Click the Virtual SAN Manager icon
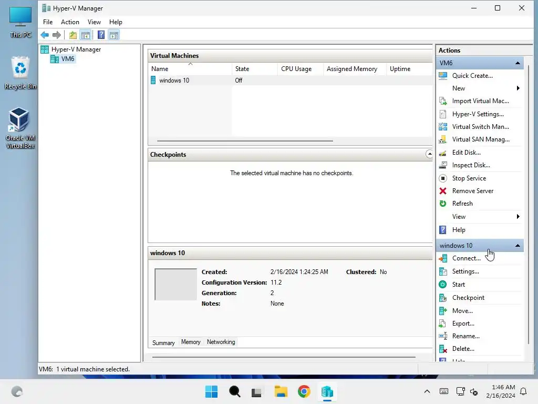Image resolution: width=538 pixels, height=404 pixels. pyautogui.click(x=443, y=139)
